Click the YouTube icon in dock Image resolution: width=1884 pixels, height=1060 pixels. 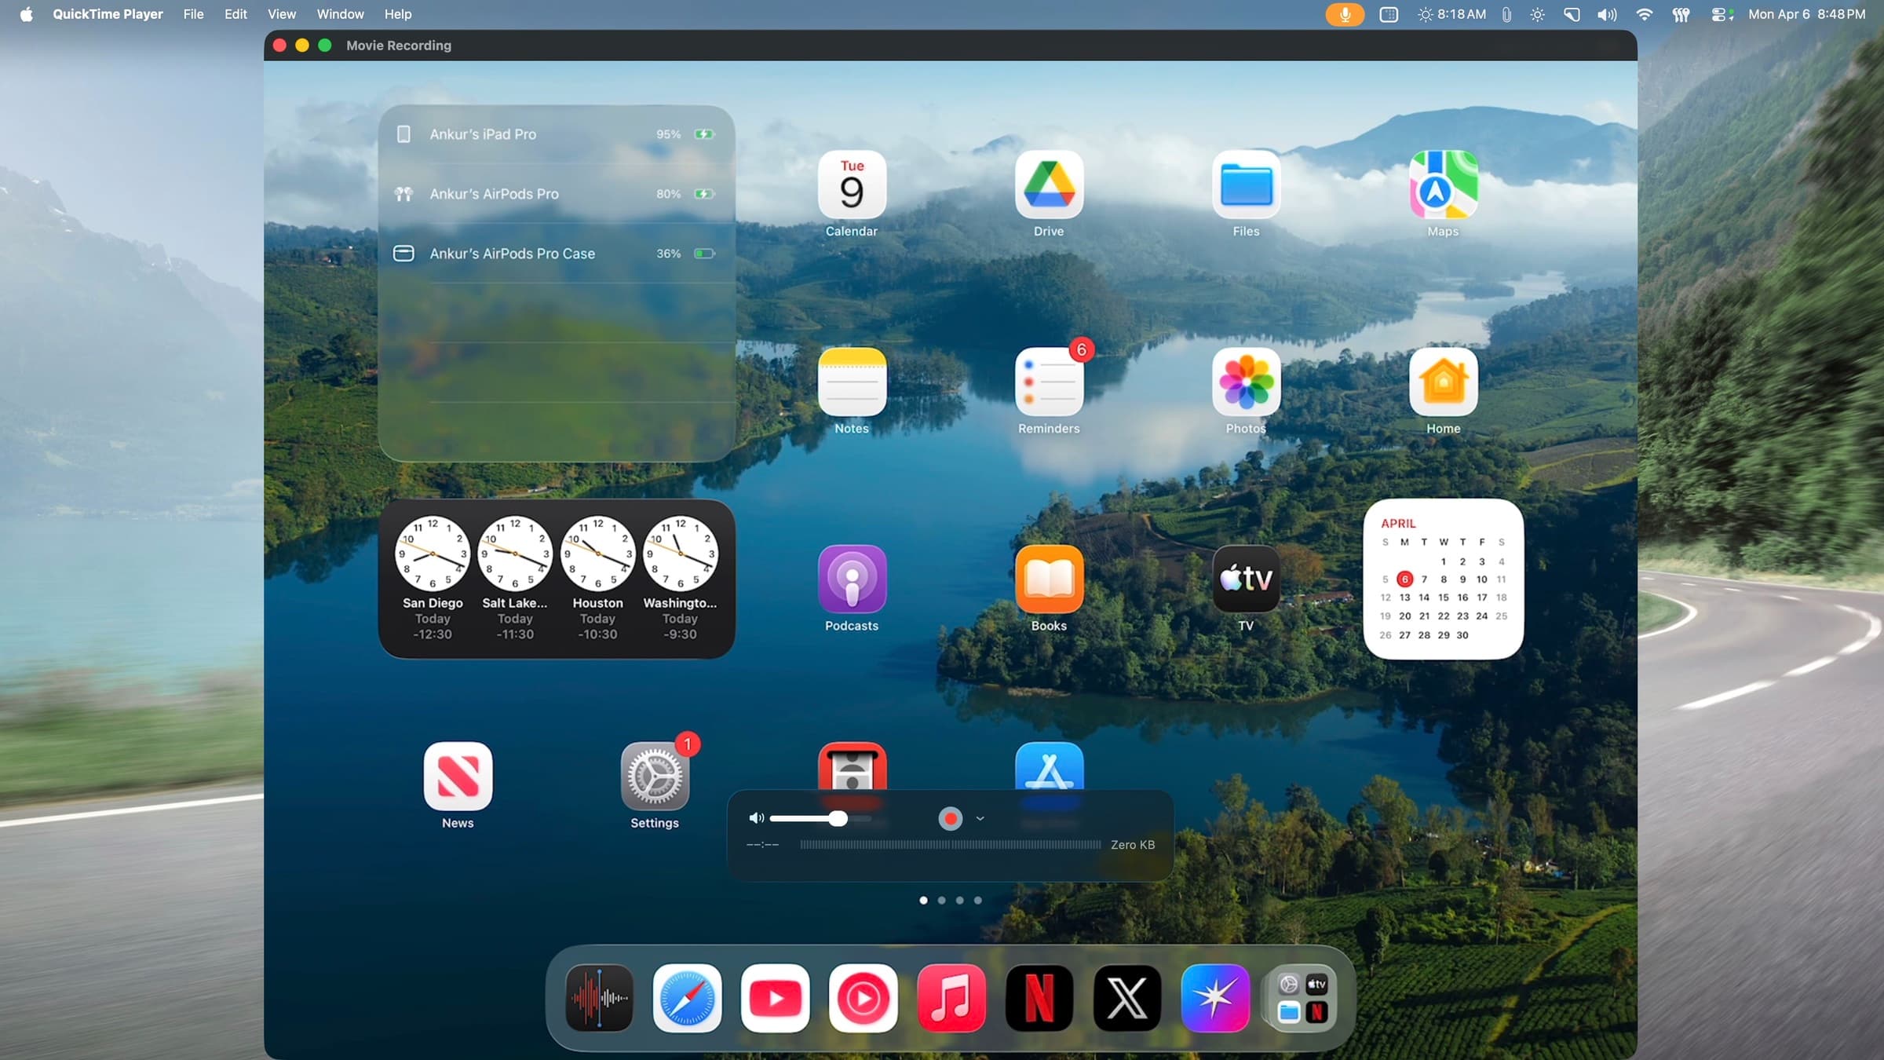tap(775, 998)
